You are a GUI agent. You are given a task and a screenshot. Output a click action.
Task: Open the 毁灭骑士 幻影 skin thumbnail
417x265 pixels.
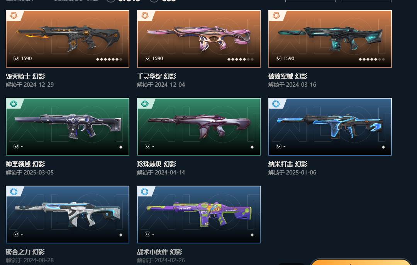pyautogui.click(x=68, y=39)
